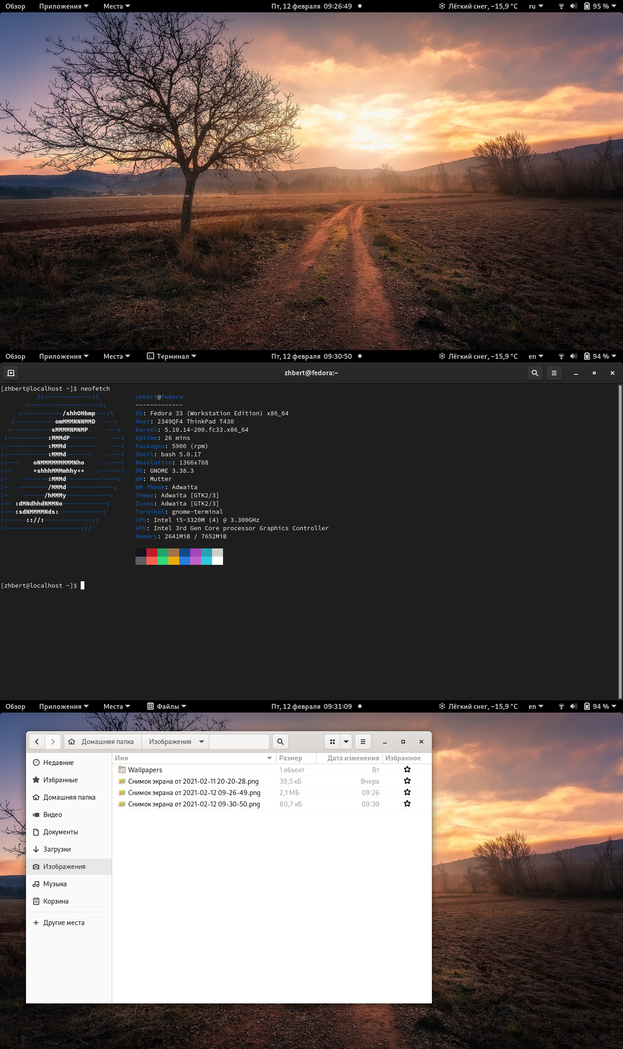The width and height of the screenshot is (623, 1049).
Task: Select the file Снимок экрана от 2021-02-11 20-20-28.png
Action: (272, 781)
